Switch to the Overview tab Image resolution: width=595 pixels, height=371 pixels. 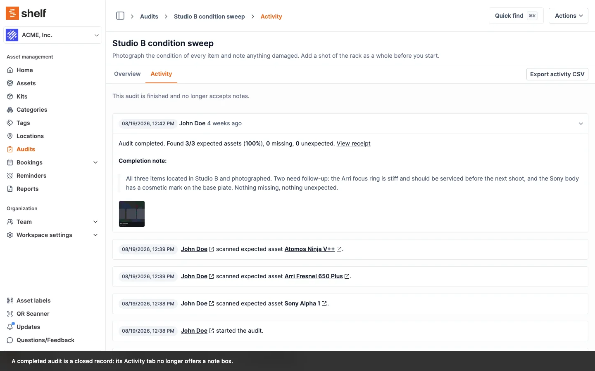pos(127,74)
